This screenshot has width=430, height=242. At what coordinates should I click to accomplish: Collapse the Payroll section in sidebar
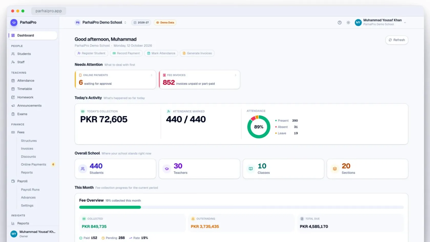click(x=33, y=181)
